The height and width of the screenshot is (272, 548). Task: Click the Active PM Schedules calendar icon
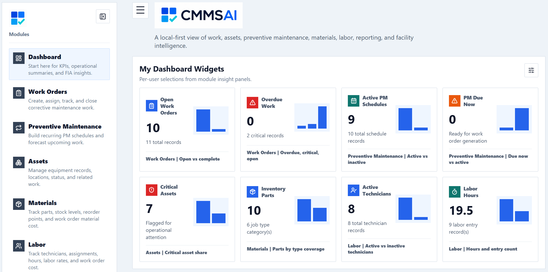354,101
